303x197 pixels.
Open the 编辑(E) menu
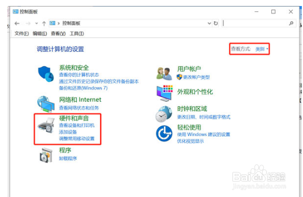tap(40, 34)
